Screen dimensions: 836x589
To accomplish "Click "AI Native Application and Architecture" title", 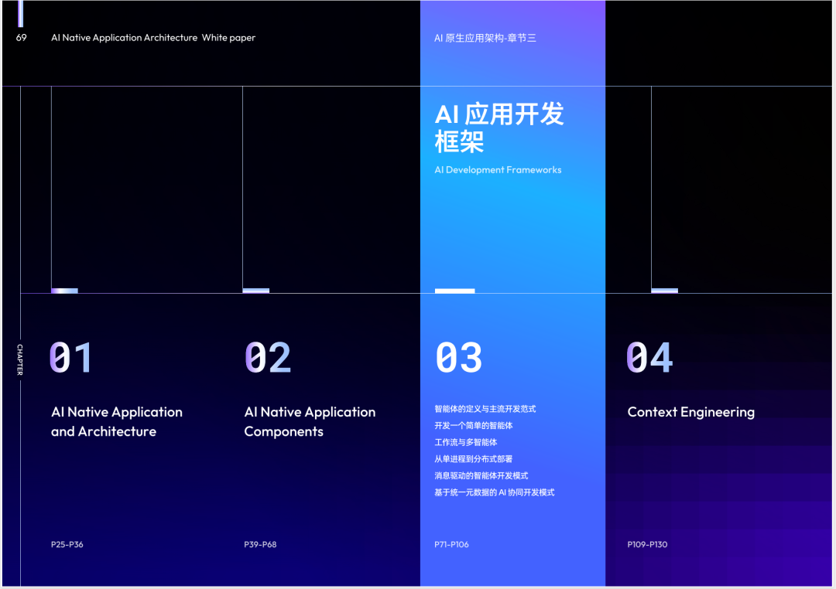I will pos(117,422).
